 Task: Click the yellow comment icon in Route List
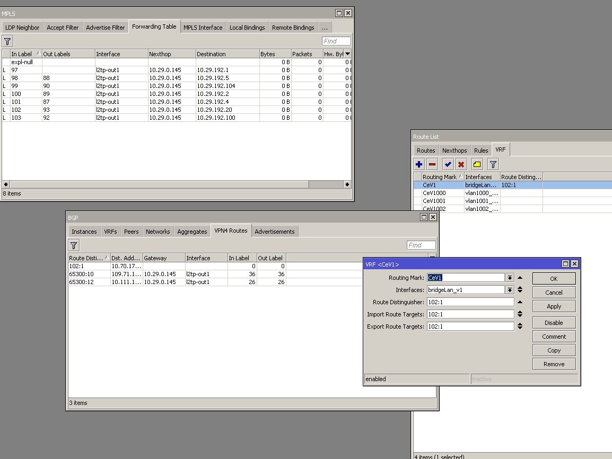[477, 164]
